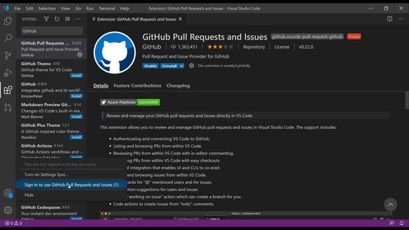
Task: Select the 1,363,451 install count
Action: [x=184, y=47]
